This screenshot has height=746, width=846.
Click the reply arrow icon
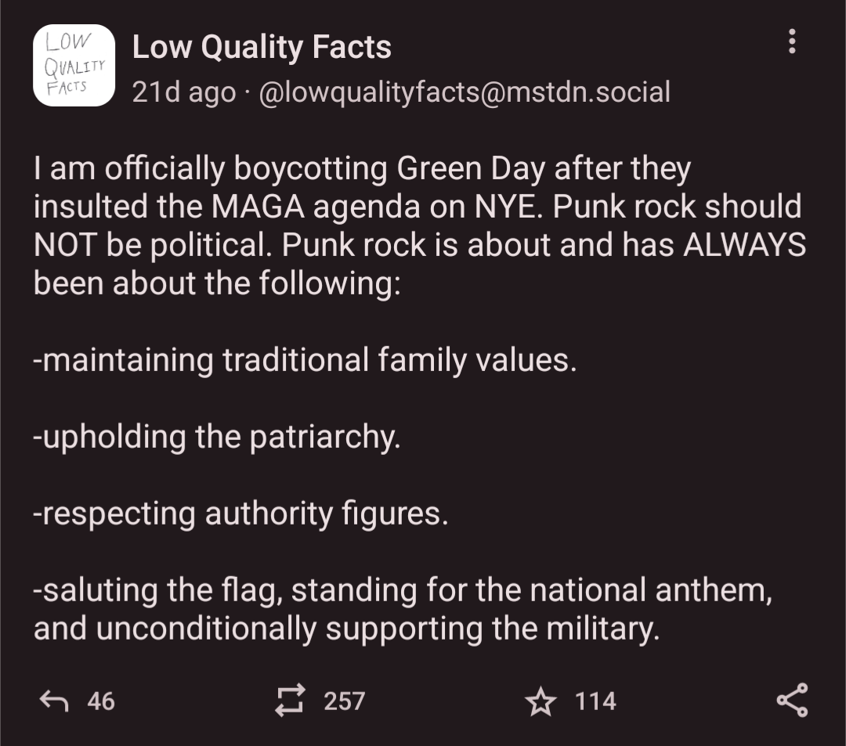pyautogui.click(x=55, y=700)
